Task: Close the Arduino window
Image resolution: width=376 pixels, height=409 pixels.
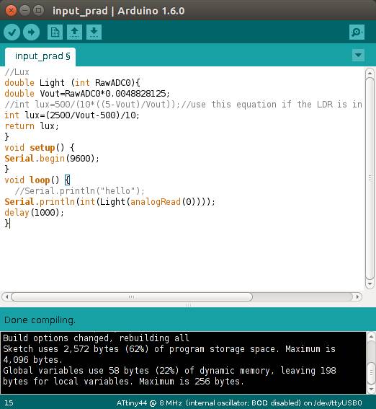Action: [11, 11]
